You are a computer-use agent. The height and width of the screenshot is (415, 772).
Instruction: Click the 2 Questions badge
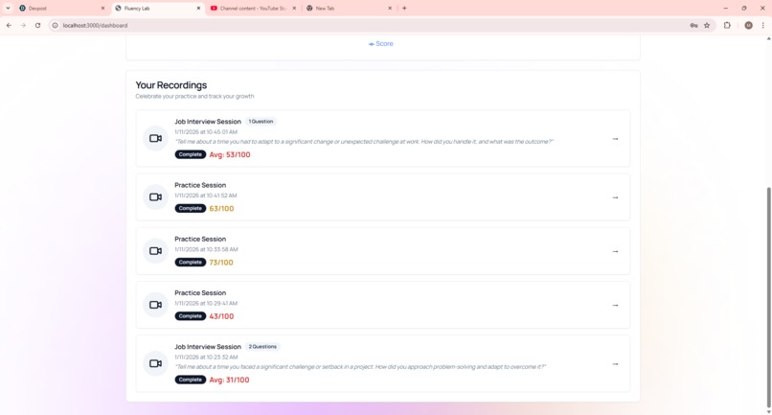pyautogui.click(x=262, y=347)
